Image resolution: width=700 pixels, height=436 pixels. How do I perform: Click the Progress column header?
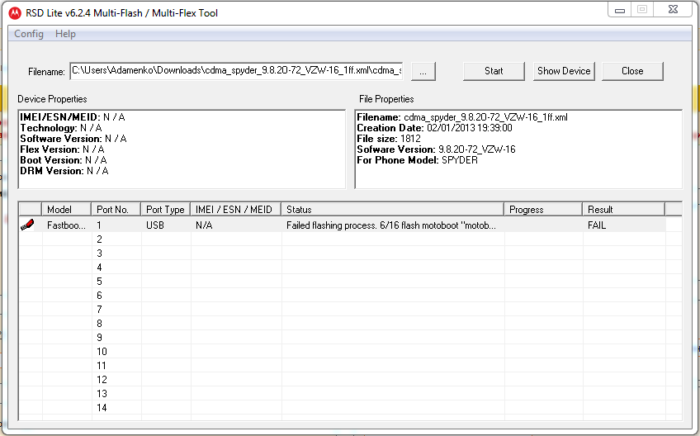[543, 210]
